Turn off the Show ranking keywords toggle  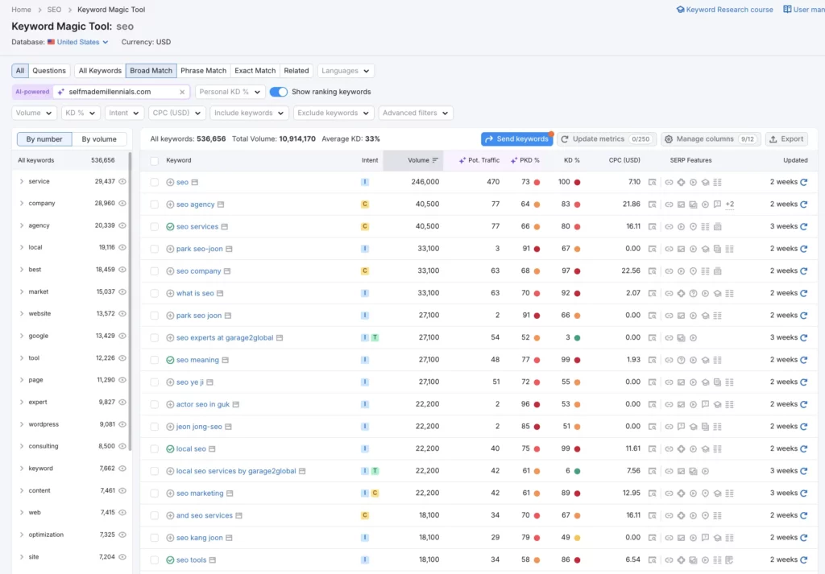278,91
